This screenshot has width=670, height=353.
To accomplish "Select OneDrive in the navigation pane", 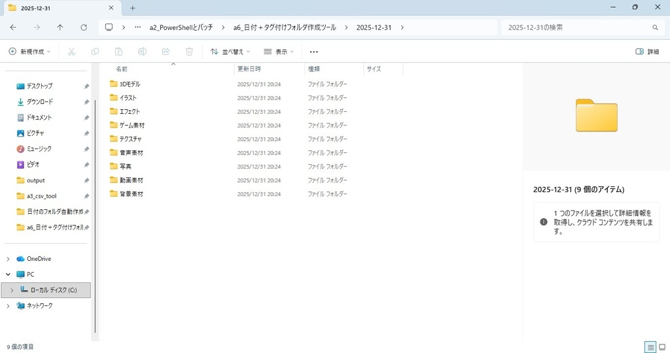I will 39,259.
